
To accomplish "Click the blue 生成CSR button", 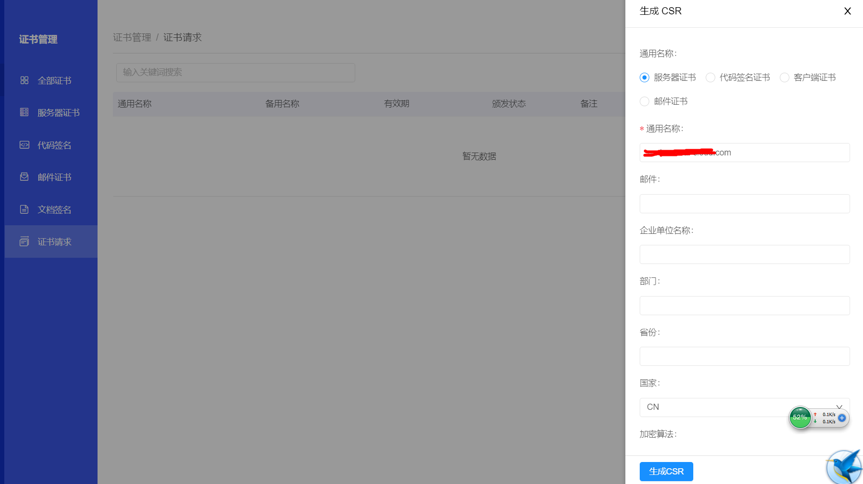I will (x=666, y=472).
